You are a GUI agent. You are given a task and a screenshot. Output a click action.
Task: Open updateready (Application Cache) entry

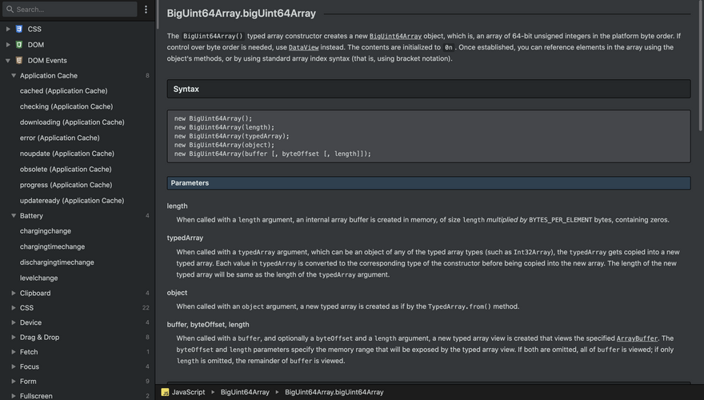(x=72, y=201)
